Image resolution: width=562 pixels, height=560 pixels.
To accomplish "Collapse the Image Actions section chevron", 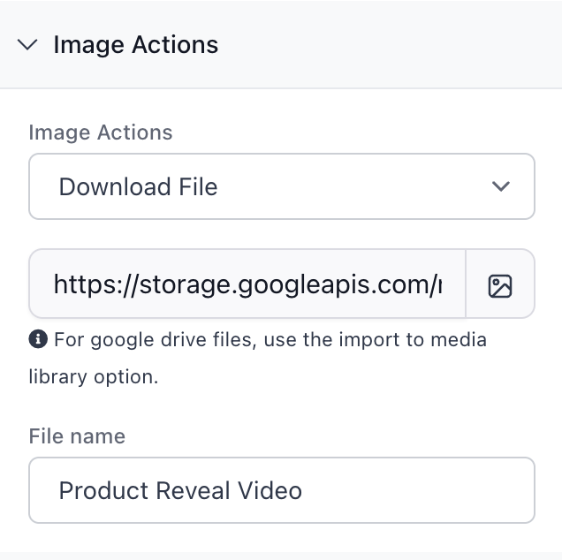I will point(28,45).
